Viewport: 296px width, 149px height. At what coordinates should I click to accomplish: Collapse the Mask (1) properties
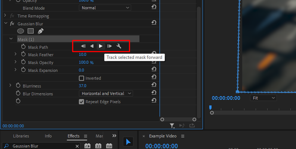(11, 39)
